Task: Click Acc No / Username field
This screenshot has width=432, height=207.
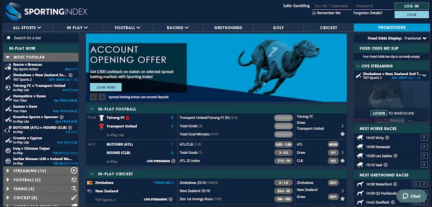Action: tap(332, 6)
